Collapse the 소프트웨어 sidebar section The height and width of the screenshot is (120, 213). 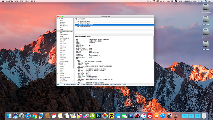point(58,74)
